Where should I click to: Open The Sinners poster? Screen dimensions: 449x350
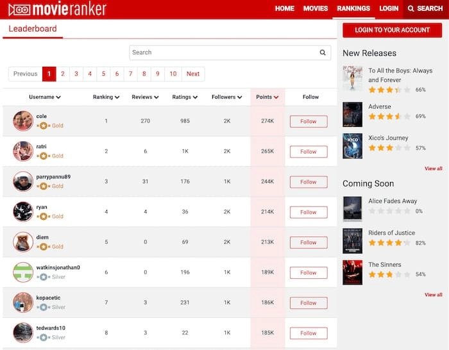(353, 272)
